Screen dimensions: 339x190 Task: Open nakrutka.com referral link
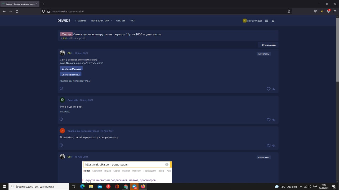(x=81, y=63)
